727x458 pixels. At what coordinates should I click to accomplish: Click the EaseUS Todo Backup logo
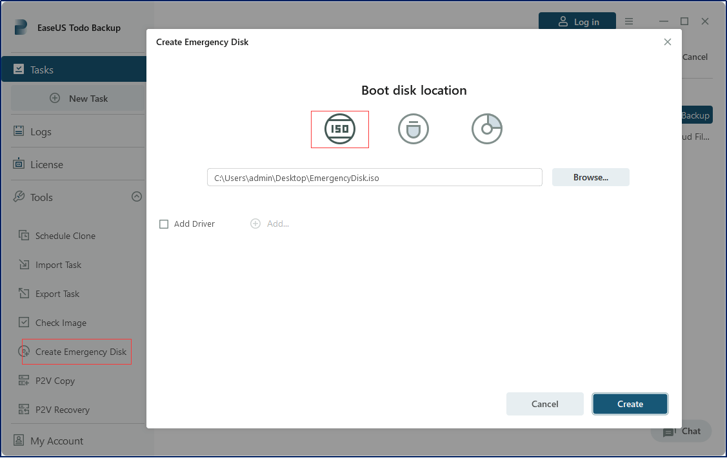(x=21, y=27)
